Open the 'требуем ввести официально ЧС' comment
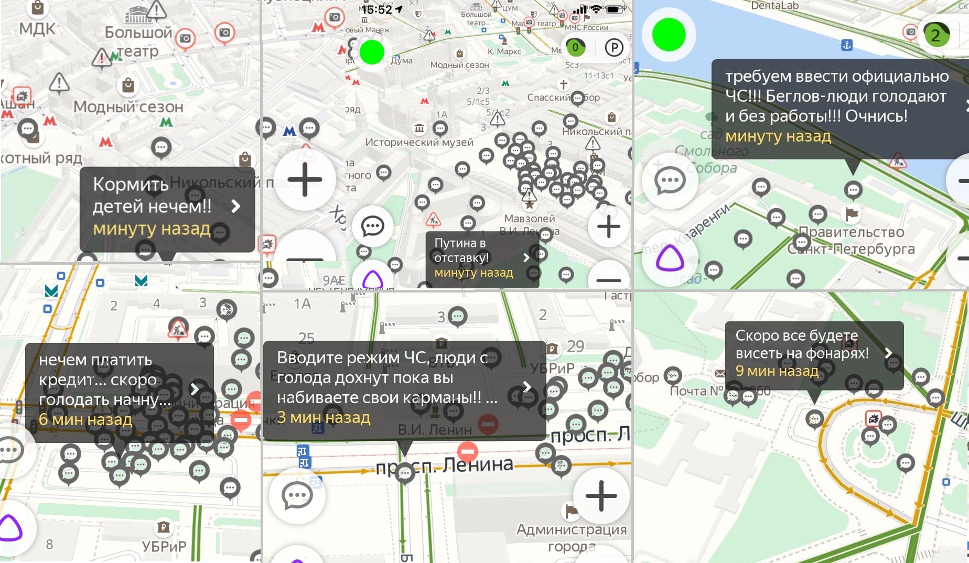Viewport: 969px width, 563px height. [x=837, y=106]
